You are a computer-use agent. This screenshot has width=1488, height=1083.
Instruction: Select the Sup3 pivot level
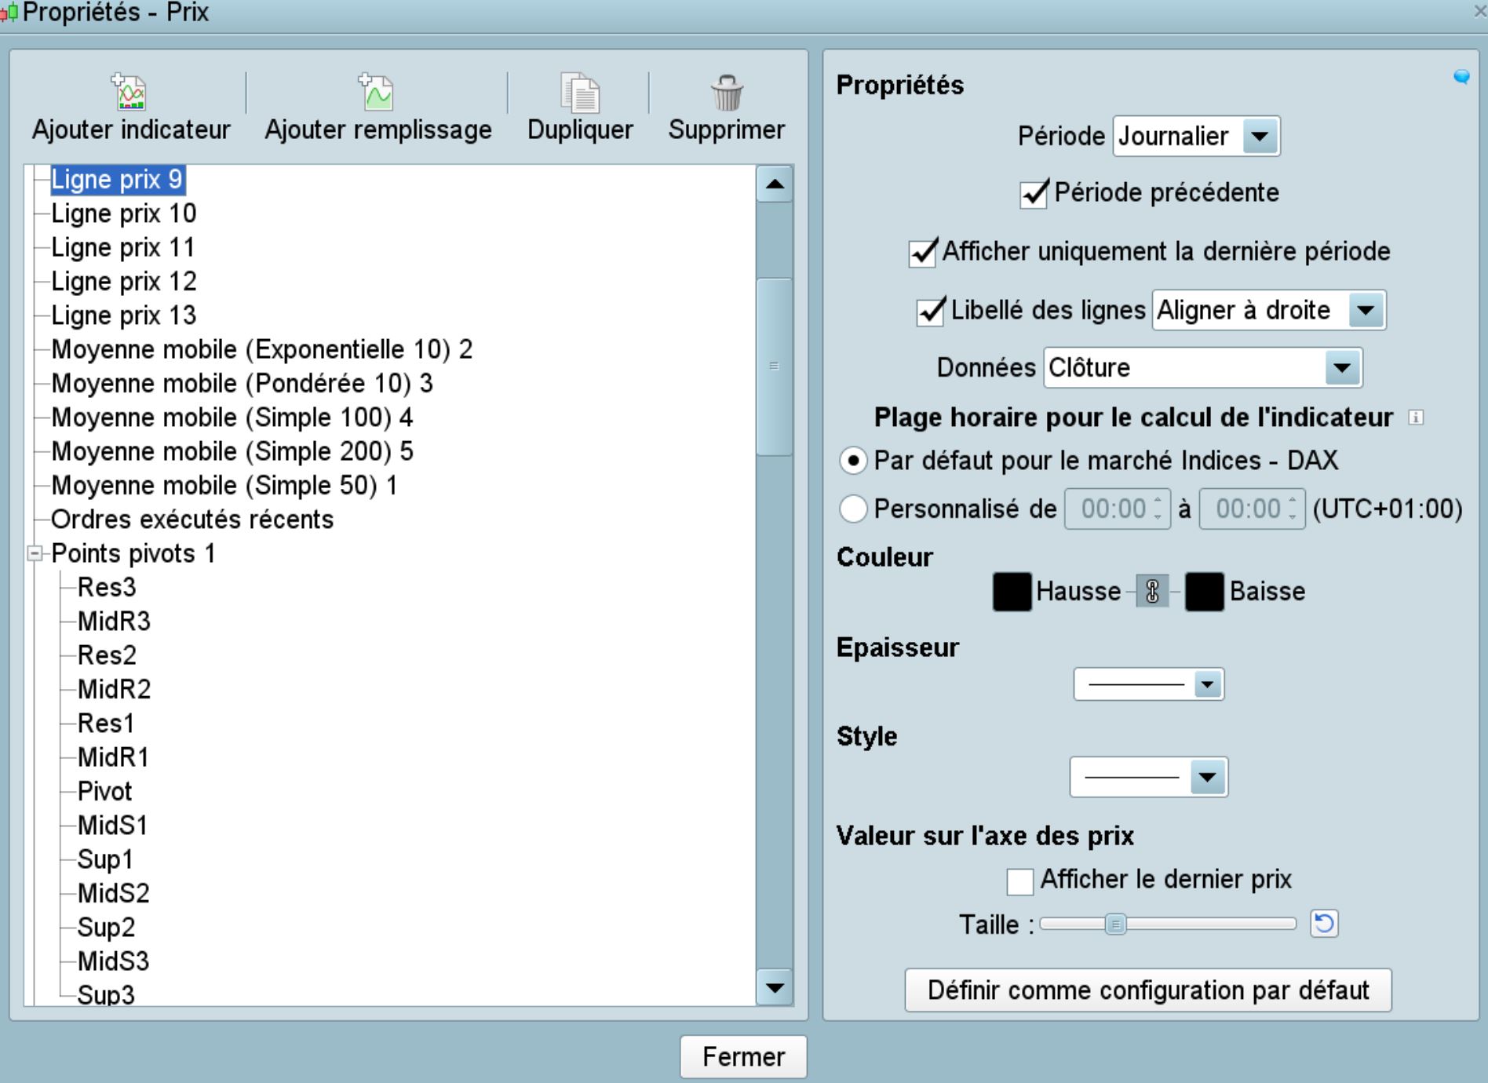tap(106, 995)
